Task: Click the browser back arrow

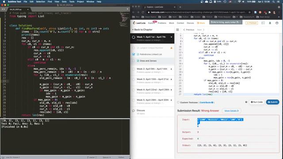Action: tap(134, 12)
